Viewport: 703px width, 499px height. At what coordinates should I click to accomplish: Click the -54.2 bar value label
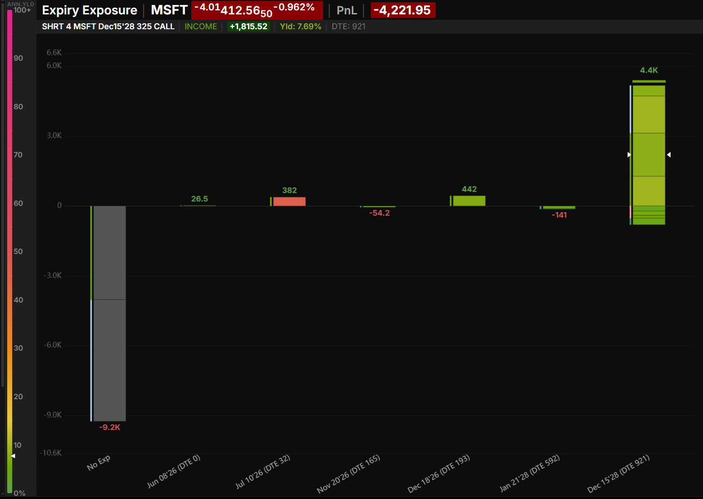pos(379,213)
